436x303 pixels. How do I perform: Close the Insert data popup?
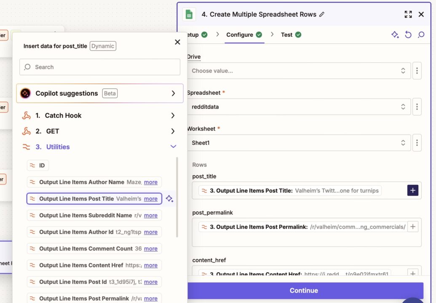[x=177, y=42]
